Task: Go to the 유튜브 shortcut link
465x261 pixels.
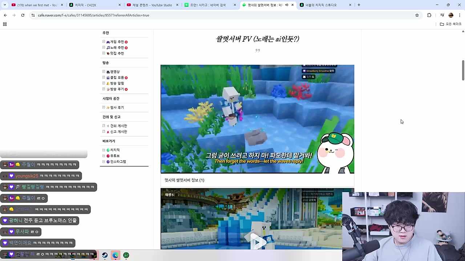Action: (115, 156)
